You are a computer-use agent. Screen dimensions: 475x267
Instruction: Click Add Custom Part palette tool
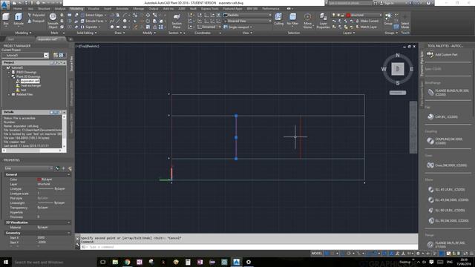click(x=442, y=54)
